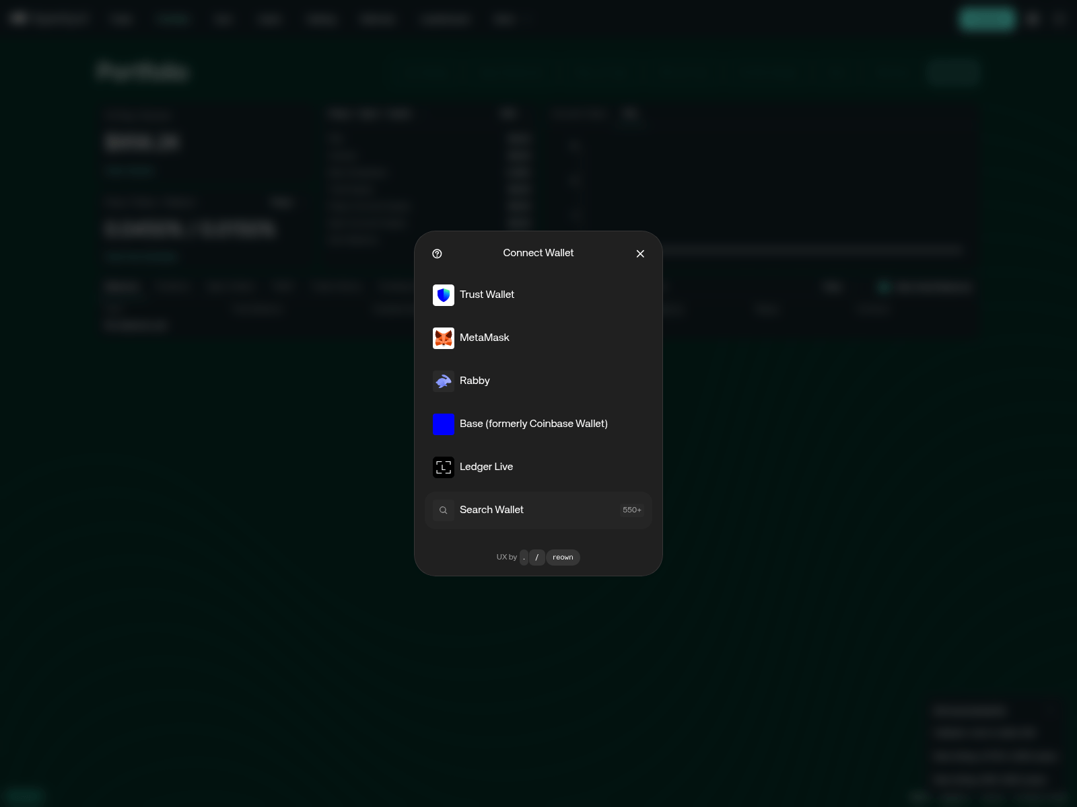Open the reown link in the footer
Image resolution: width=1077 pixels, height=807 pixels.
(563, 557)
